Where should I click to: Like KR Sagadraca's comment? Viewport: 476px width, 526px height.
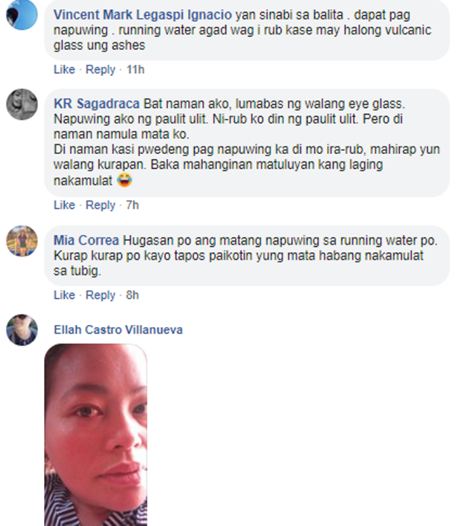click(x=64, y=205)
